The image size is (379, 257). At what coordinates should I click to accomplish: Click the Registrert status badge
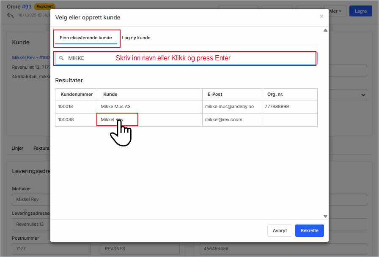[x=44, y=7]
